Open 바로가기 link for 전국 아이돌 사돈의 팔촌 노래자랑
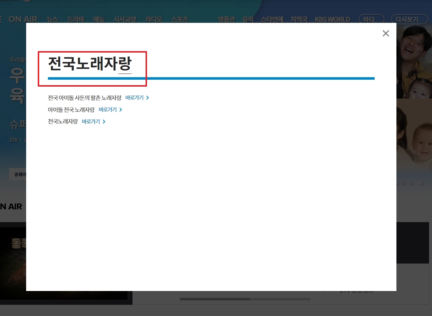 pyautogui.click(x=137, y=97)
